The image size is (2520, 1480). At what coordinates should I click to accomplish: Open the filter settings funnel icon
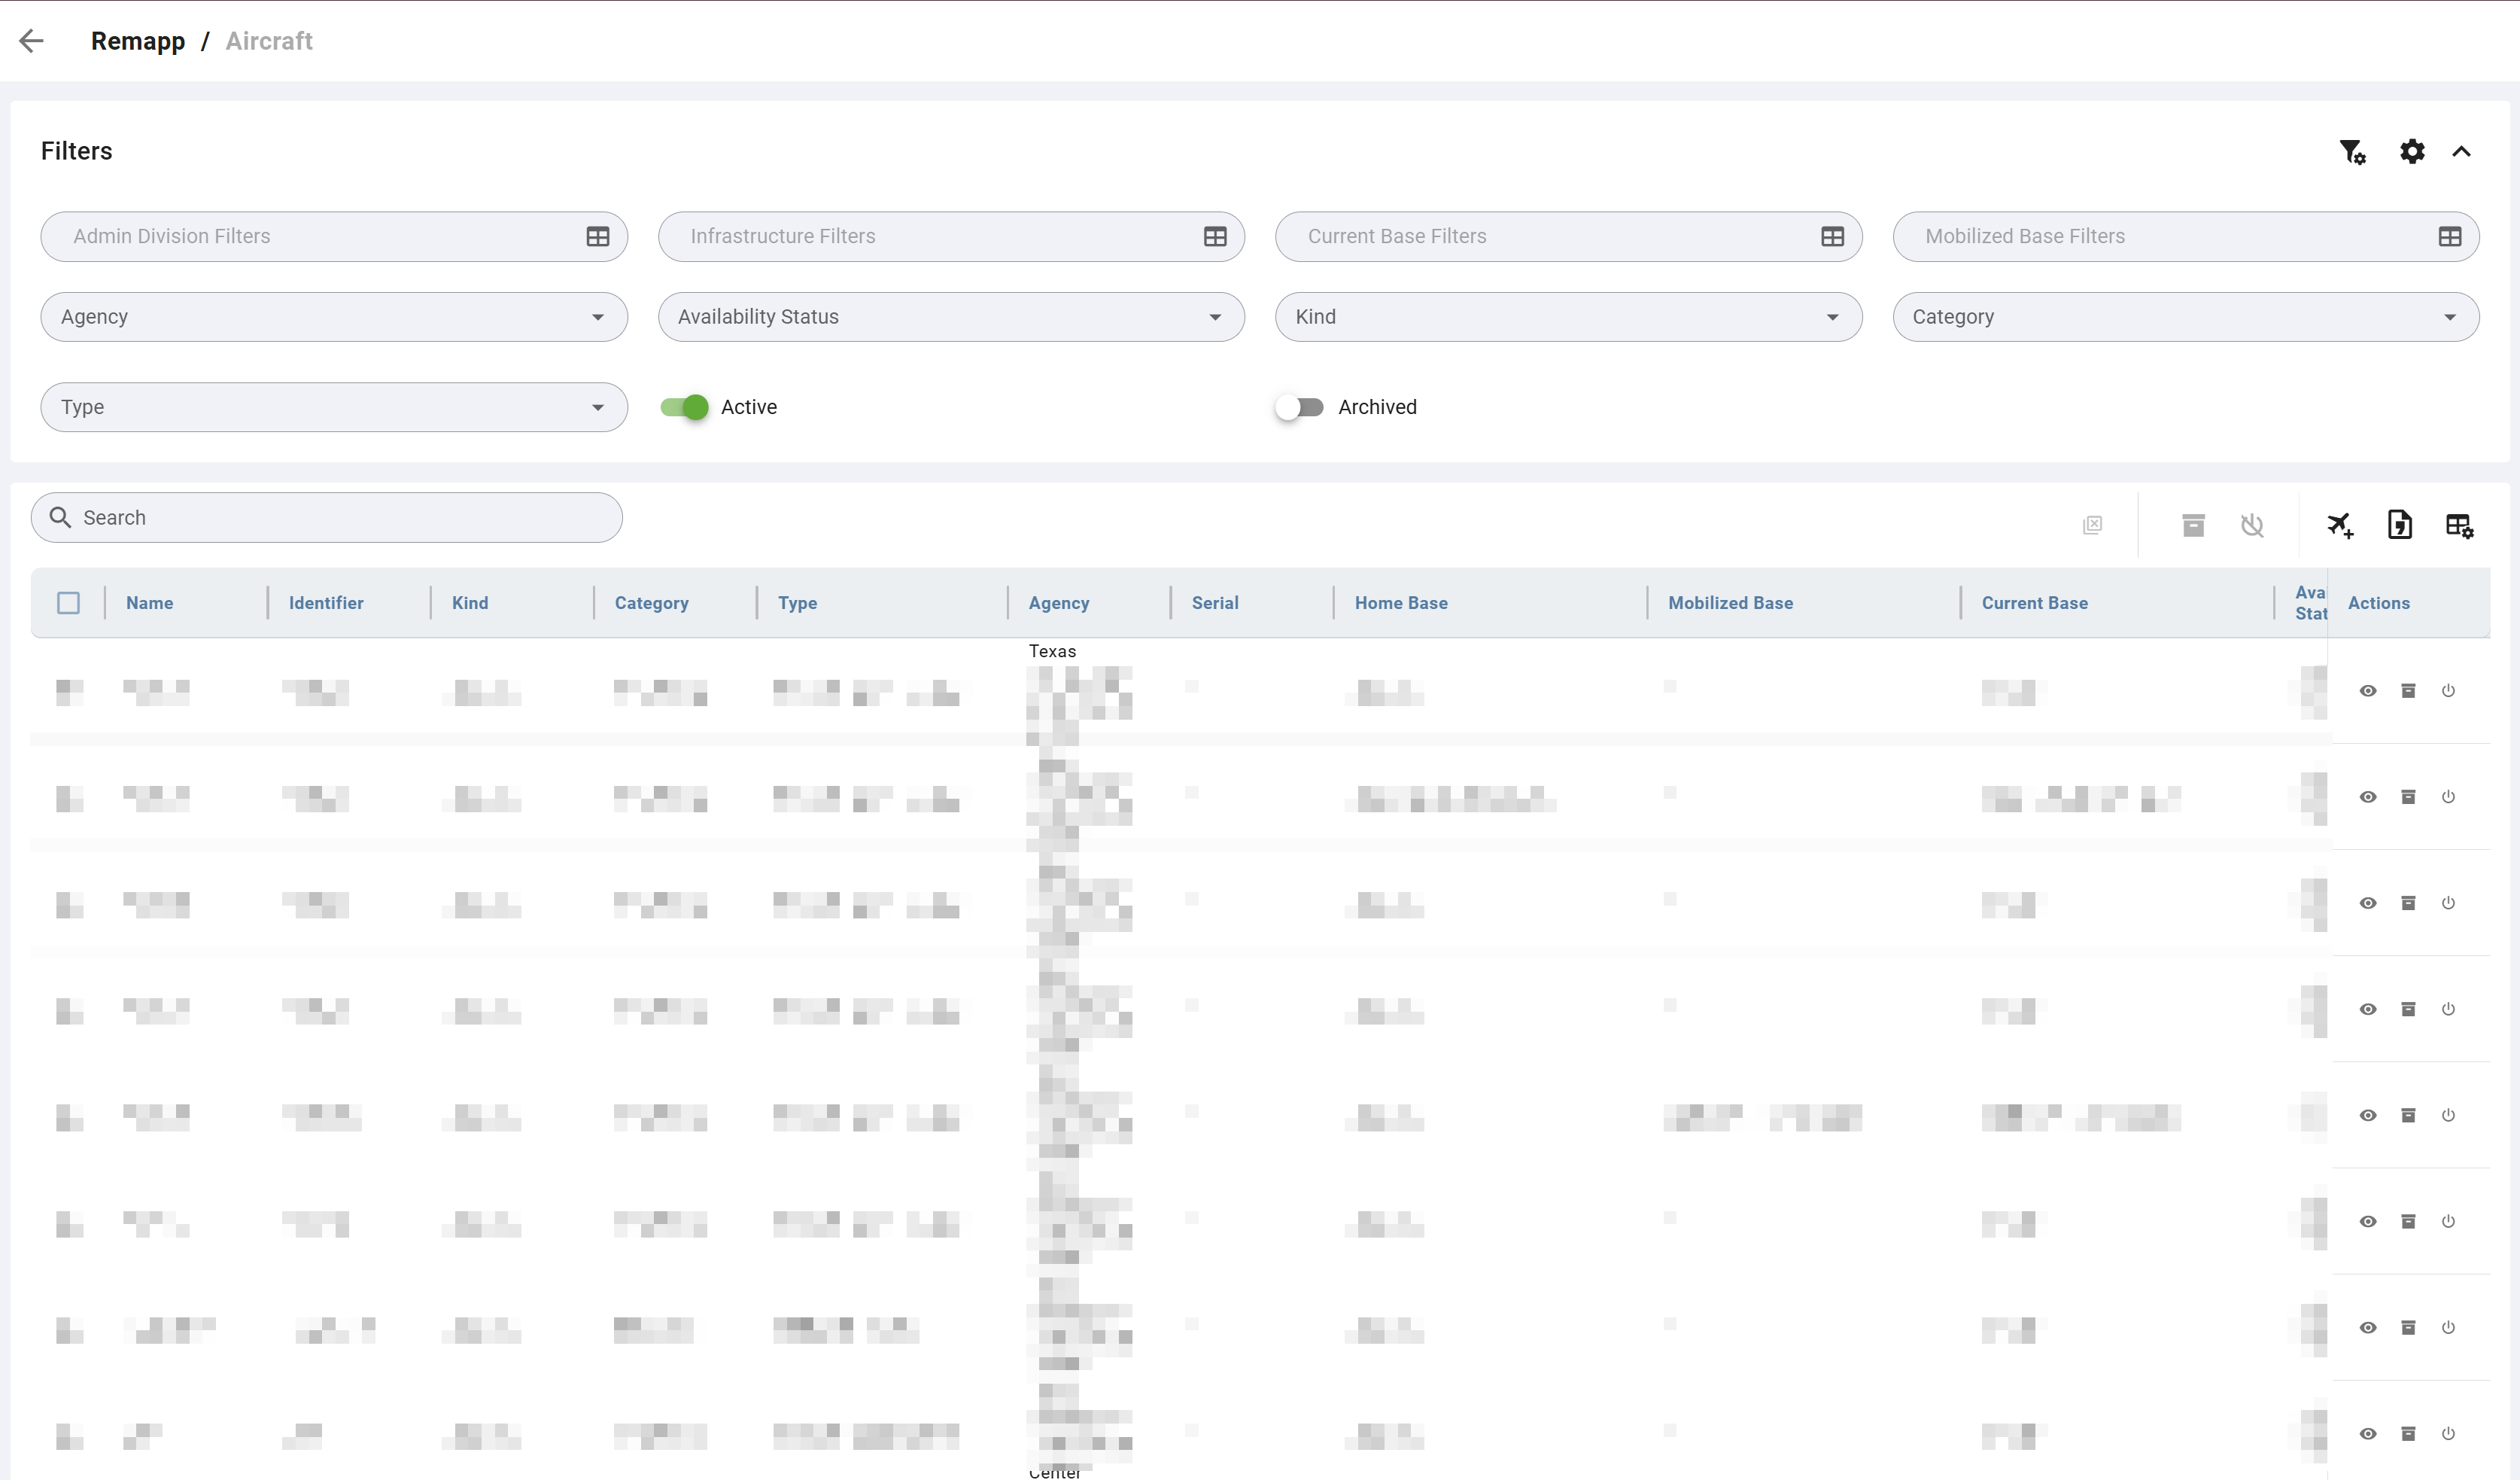2352,151
